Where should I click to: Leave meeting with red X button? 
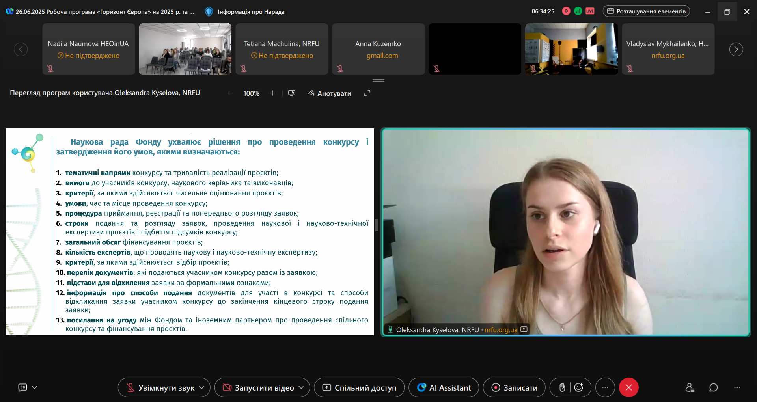tap(629, 388)
